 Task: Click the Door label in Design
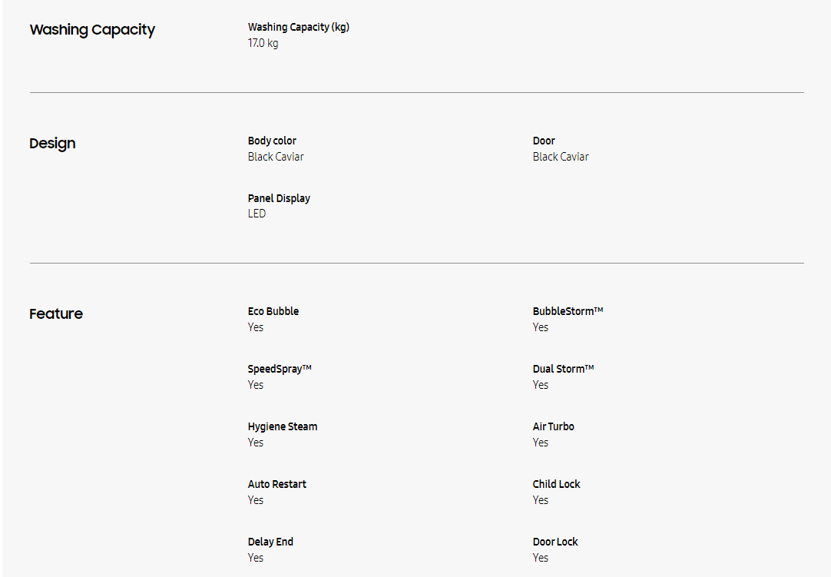tap(544, 141)
